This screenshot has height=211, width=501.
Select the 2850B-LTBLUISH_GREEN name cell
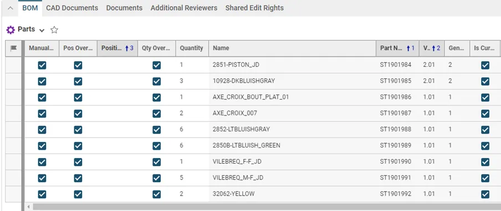pyautogui.click(x=293, y=145)
